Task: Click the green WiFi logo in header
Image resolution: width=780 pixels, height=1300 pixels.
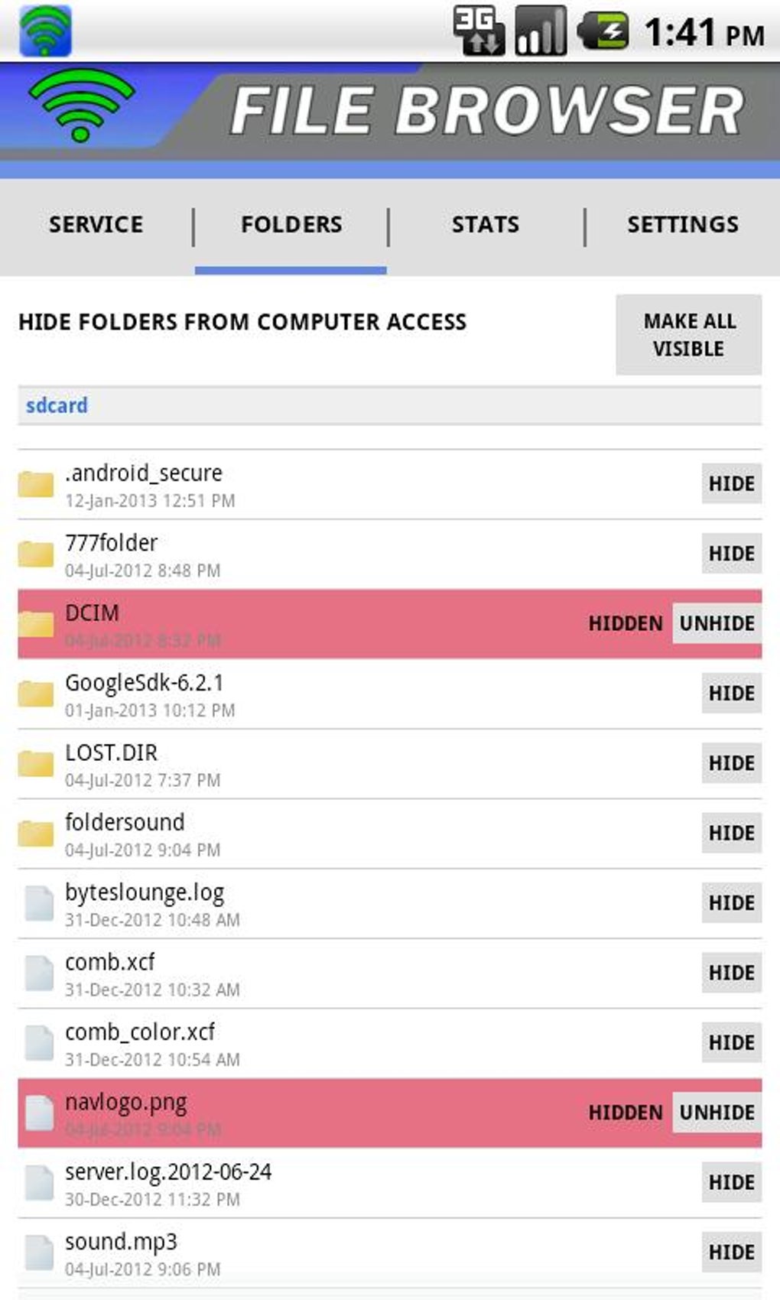Action: coord(80,106)
